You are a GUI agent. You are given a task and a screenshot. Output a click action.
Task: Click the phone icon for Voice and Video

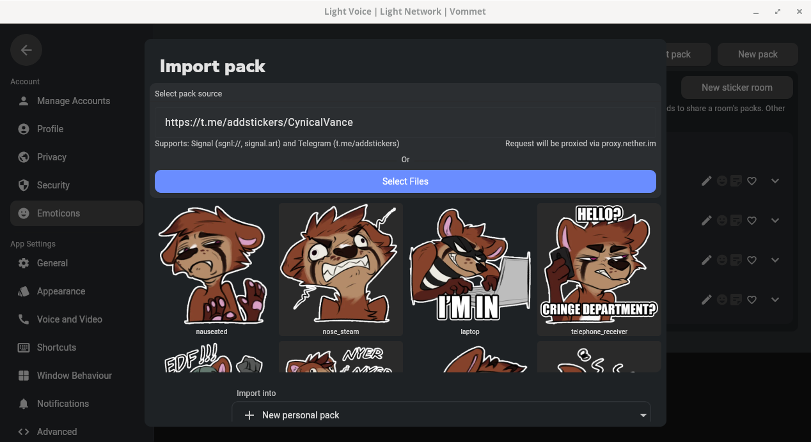[x=24, y=319]
